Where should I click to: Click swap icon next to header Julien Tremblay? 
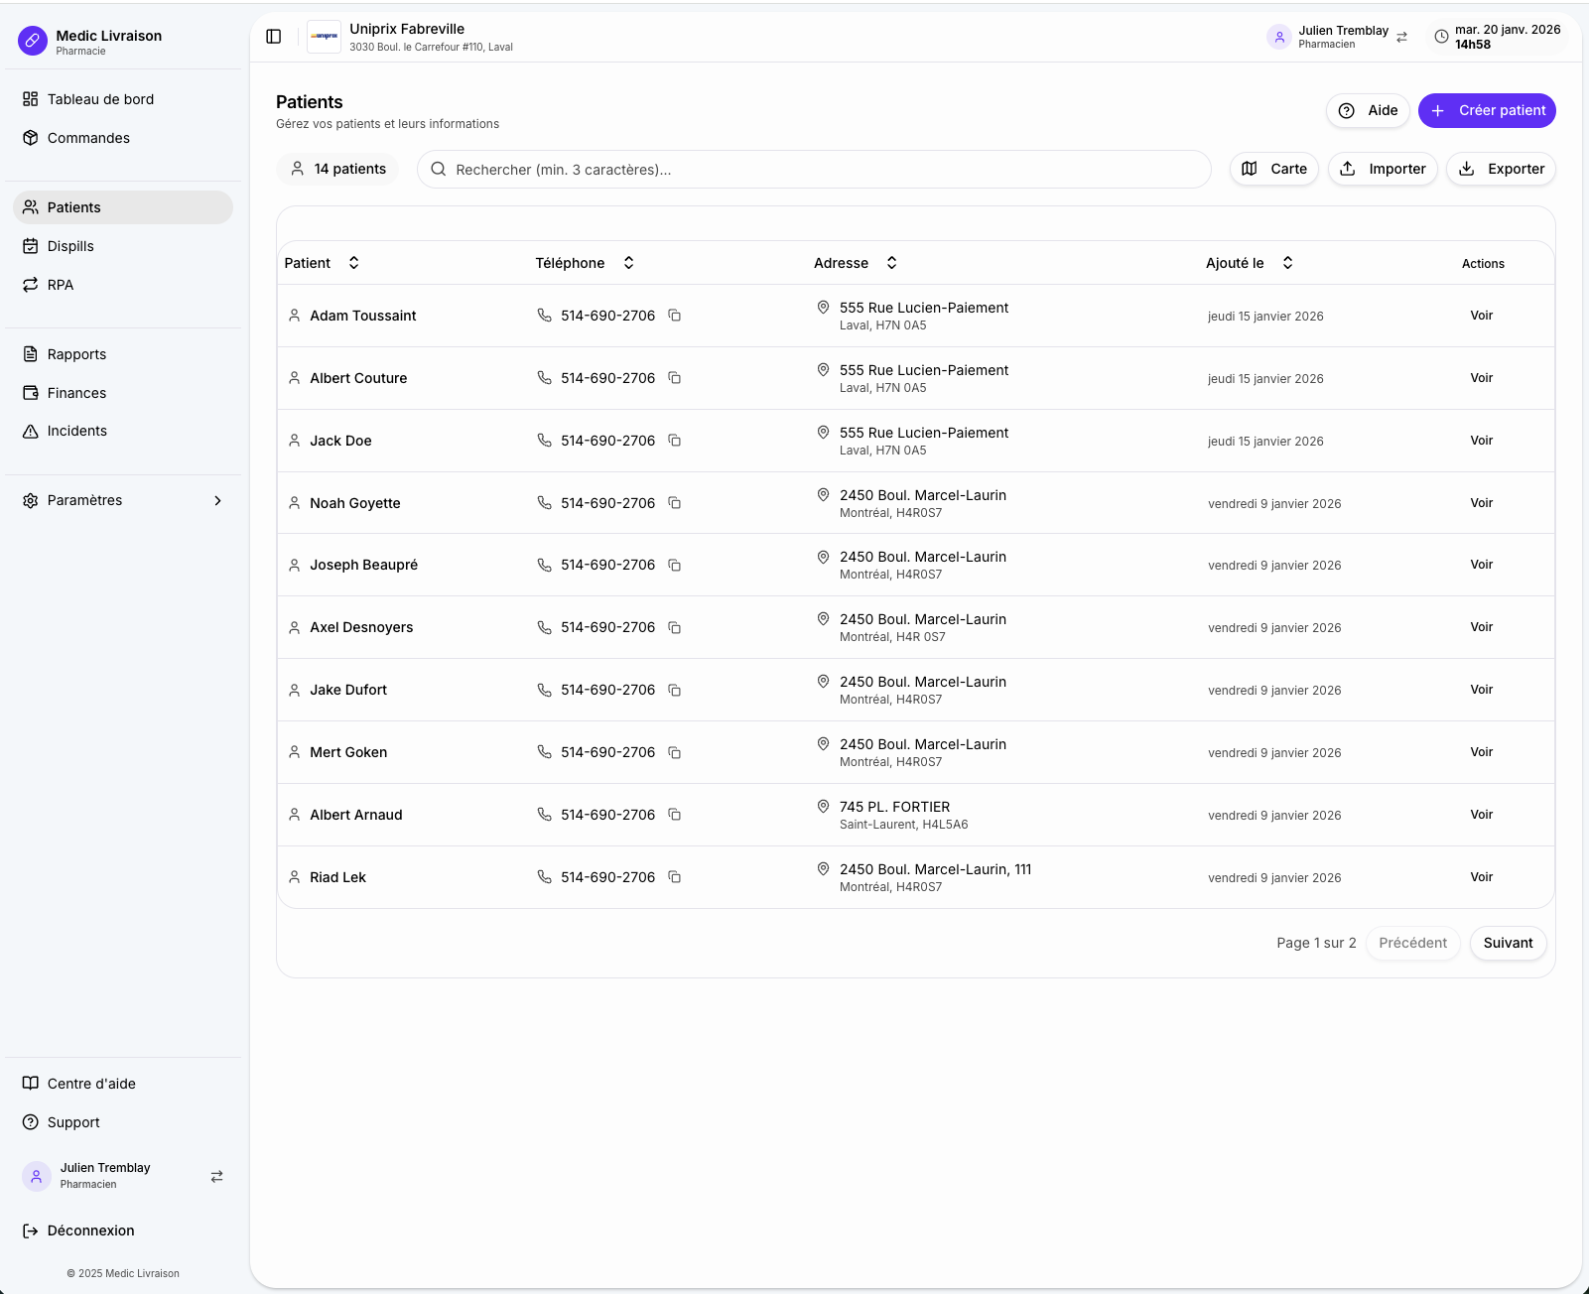pos(1401,37)
